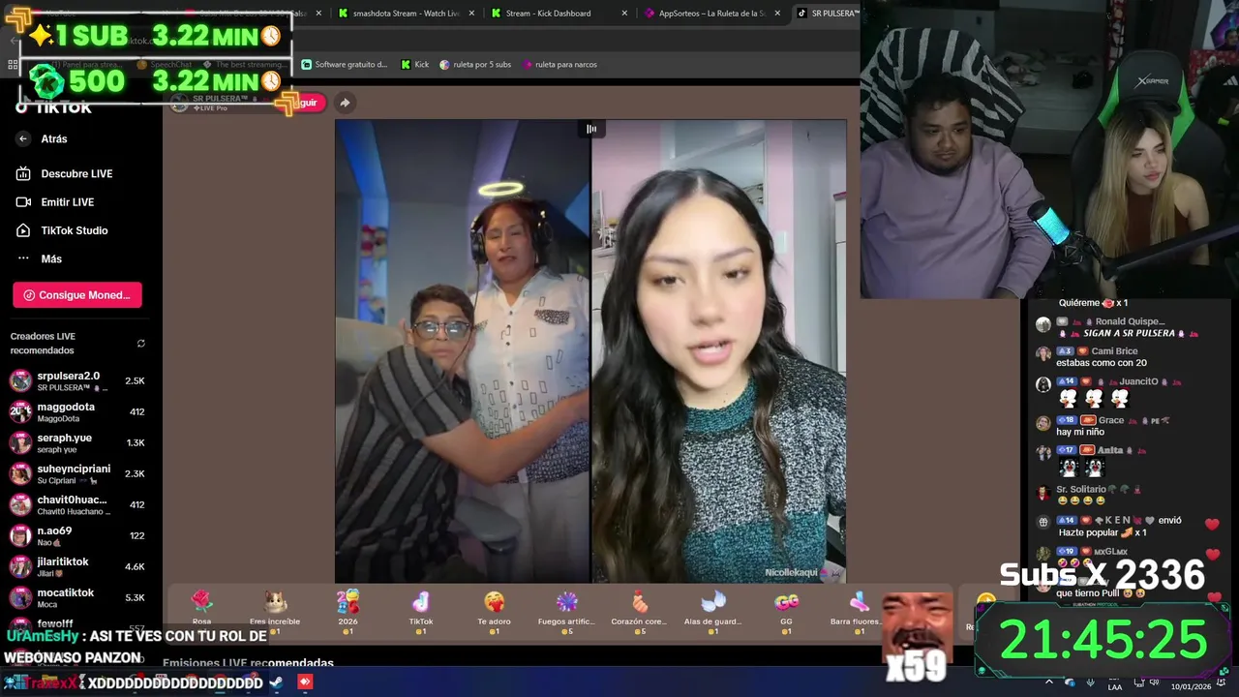Open the Steam icon in the taskbar
This screenshot has height=697, width=1239.
pyautogui.click(x=276, y=682)
